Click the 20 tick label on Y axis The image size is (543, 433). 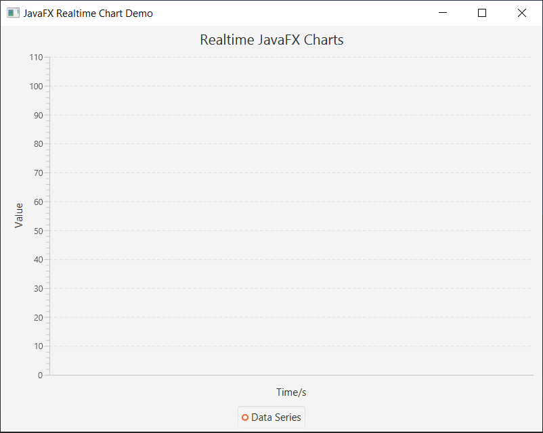39,317
